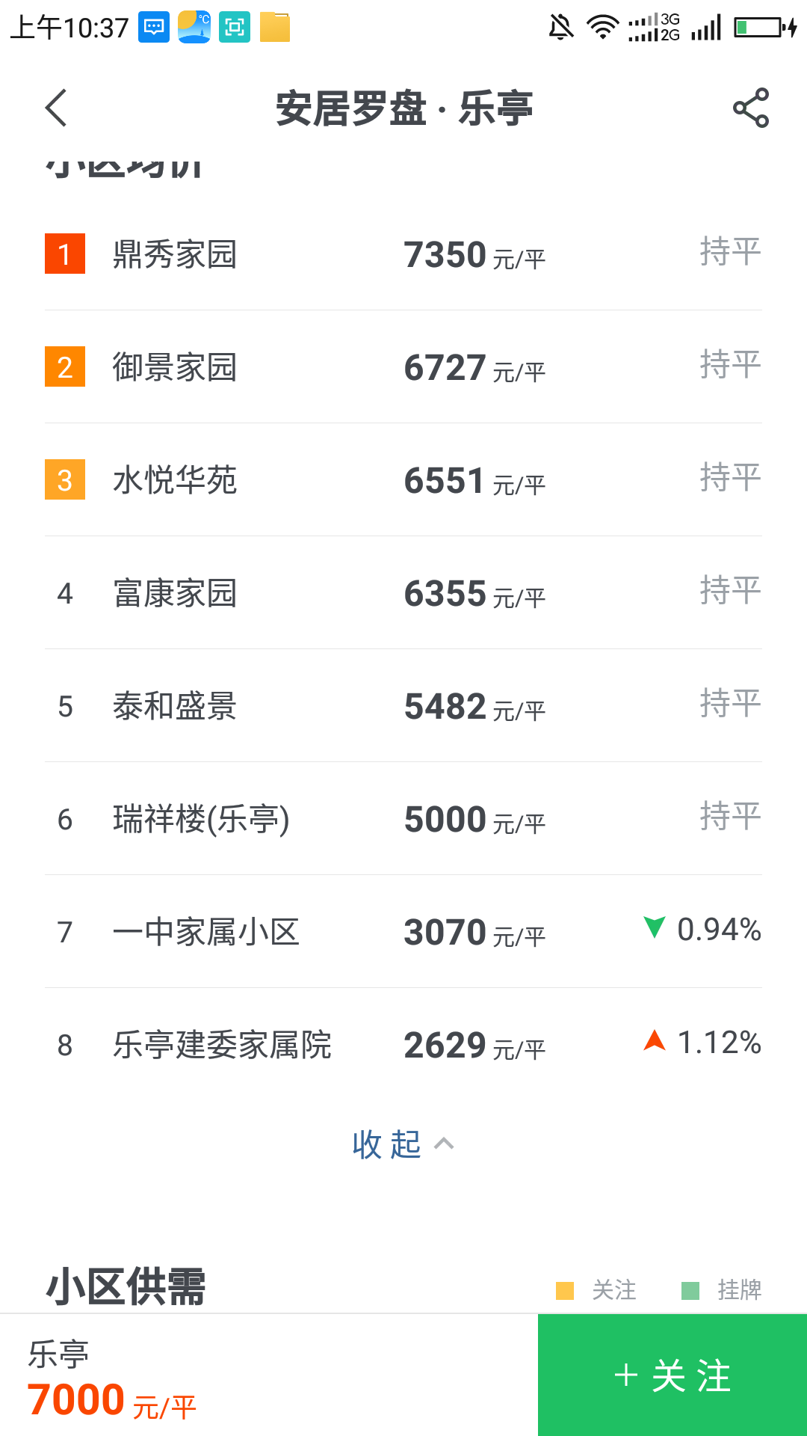Tap red up arrow beside 1.12%
The image size is (807, 1436).
(655, 1040)
